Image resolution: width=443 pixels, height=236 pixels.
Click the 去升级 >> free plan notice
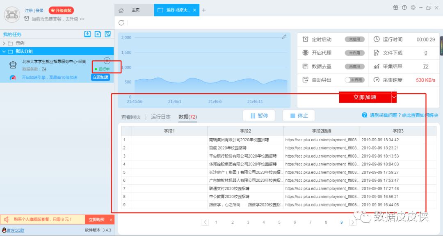point(75,19)
